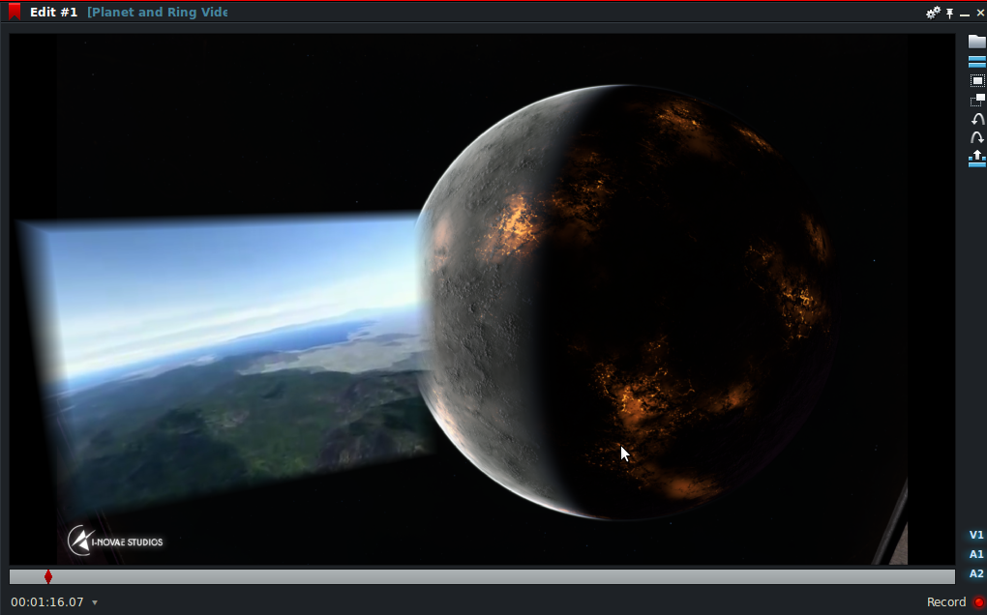This screenshot has height=615, width=987.
Task: Toggle the A1 audio track
Action: tap(976, 554)
